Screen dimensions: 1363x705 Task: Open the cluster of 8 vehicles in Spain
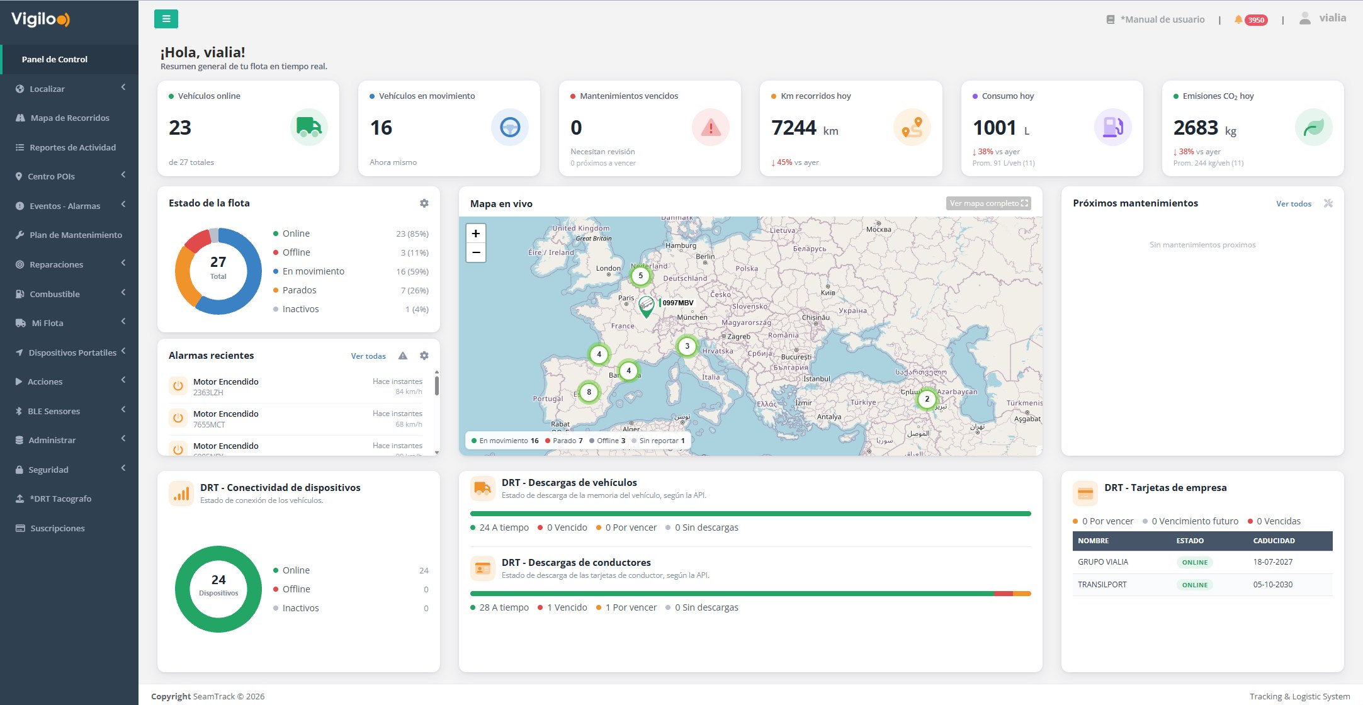589,392
